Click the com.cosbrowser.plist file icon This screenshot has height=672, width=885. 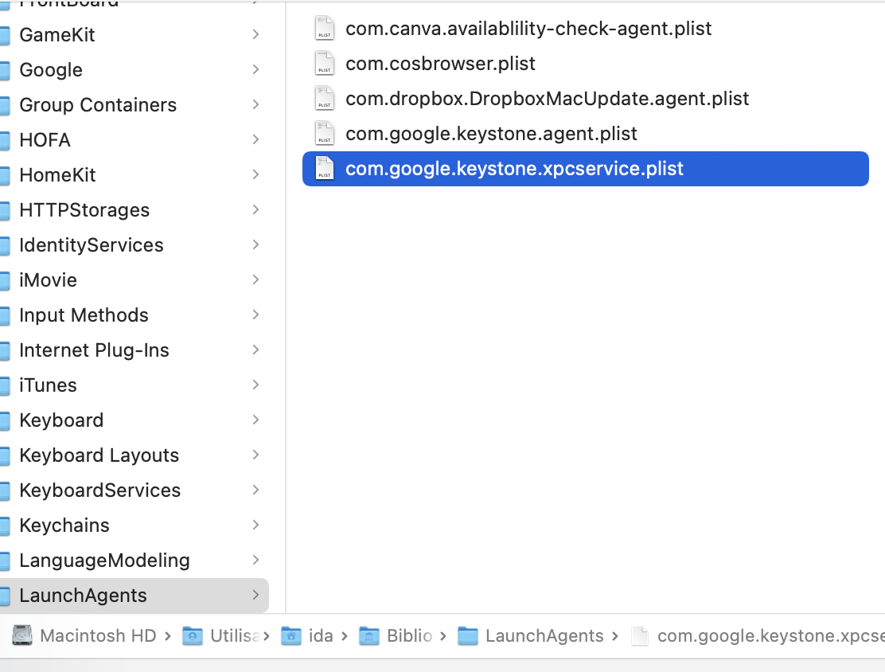[324, 64]
